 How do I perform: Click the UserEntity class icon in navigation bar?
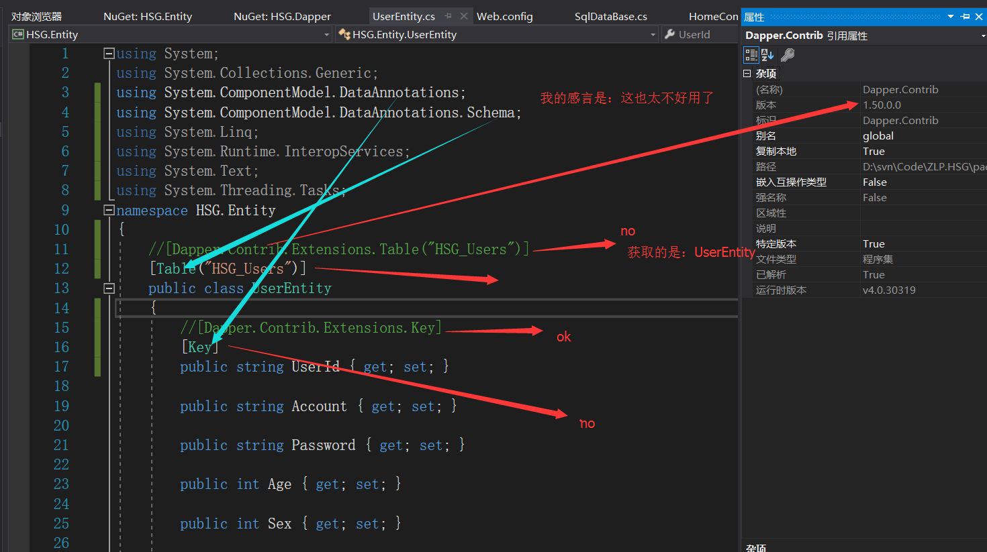pyautogui.click(x=344, y=34)
